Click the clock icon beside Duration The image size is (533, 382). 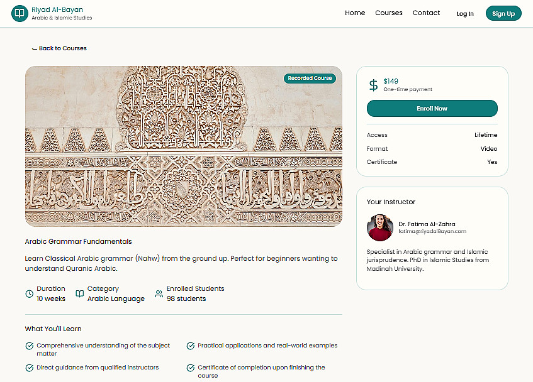(29, 294)
